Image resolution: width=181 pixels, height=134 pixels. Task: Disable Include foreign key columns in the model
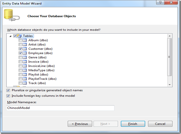pyautogui.click(x=8, y=96)
